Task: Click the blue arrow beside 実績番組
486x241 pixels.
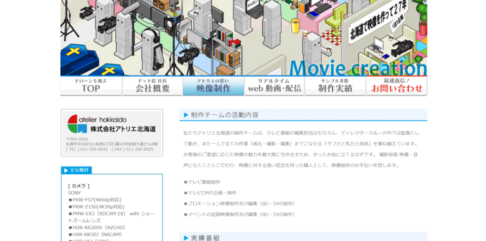Action: (x=186, y=237)
